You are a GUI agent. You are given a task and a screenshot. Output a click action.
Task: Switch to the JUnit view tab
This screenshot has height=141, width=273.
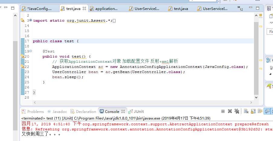[x=136, y=111]
